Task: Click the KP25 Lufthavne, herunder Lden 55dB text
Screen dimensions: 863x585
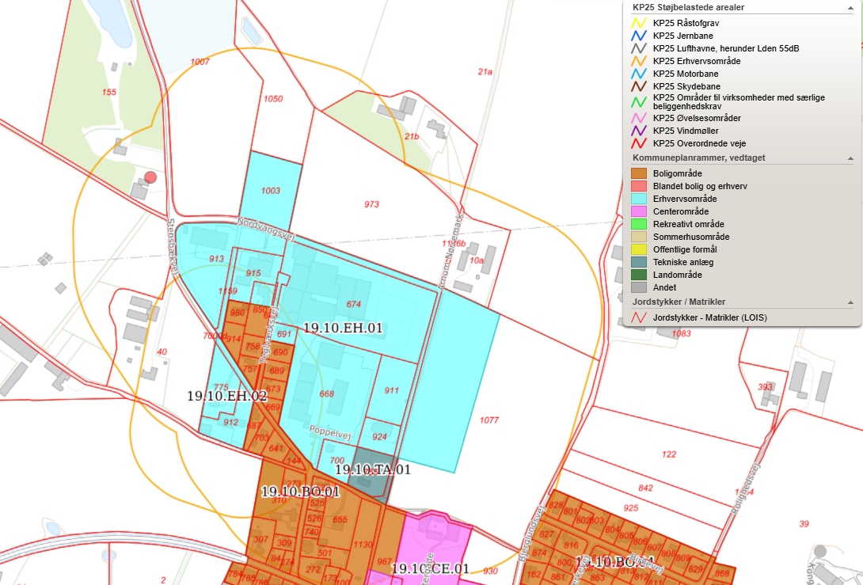Action: (x=725, y=48)
